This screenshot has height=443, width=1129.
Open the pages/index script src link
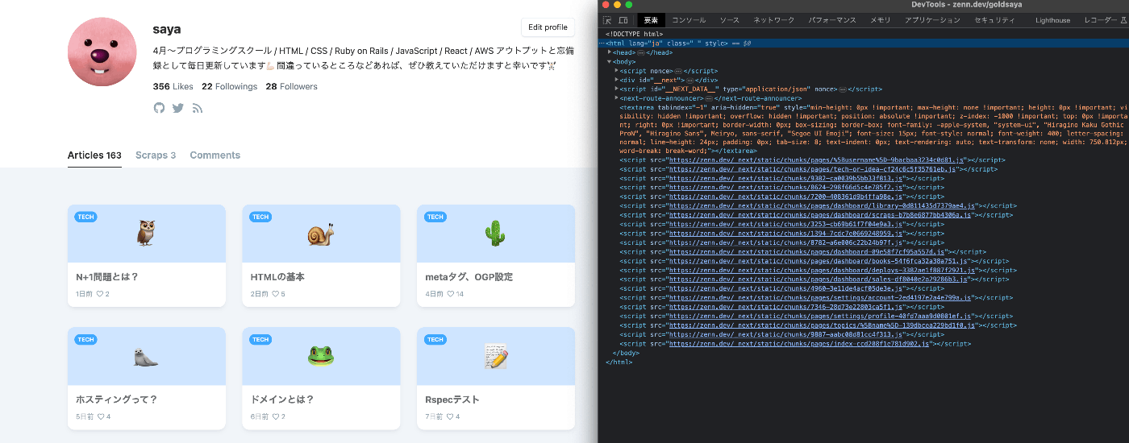click(x=799, y=343)
